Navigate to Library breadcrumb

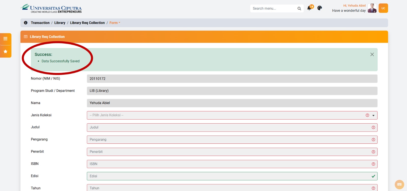click(x=60, y=23)
